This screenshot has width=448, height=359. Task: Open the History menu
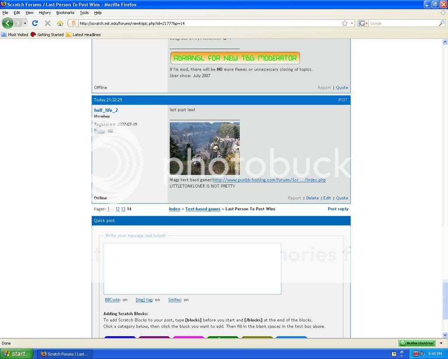[45, 13]
